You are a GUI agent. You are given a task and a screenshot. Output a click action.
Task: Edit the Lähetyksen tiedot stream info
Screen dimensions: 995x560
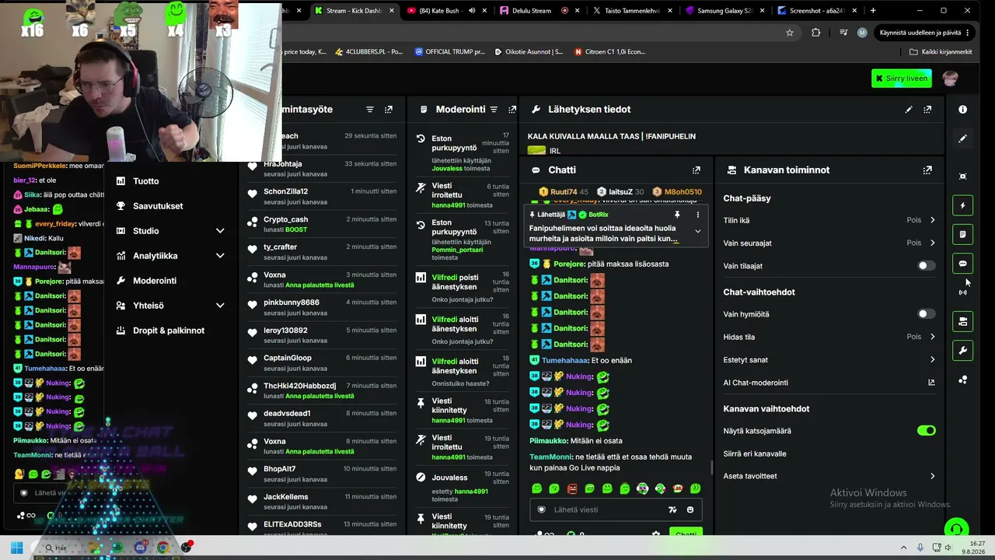click(x=909, y=110)
